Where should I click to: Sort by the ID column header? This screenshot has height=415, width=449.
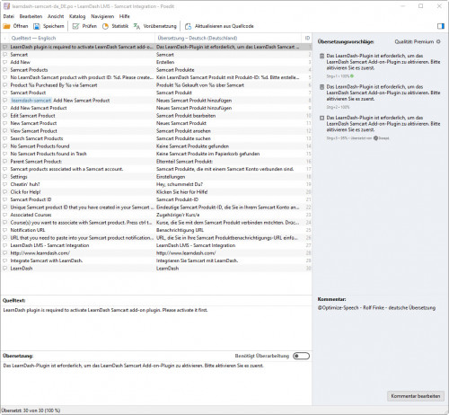coord(307,38)
